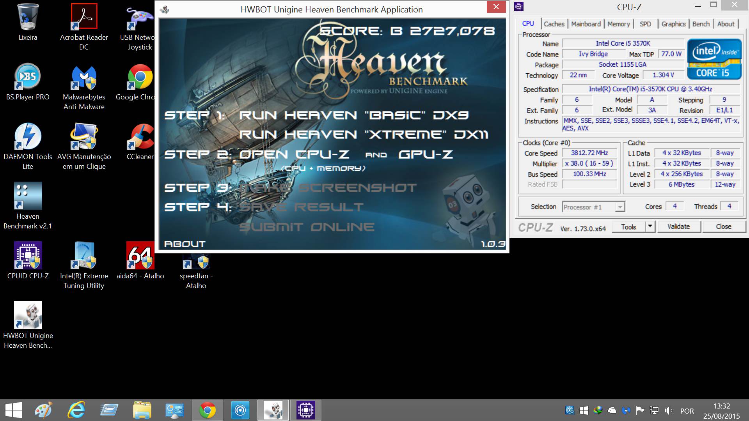The height and width of the screenshot is (421, 749).
Task: Open the Windows Start button
Action: (x=14, y=410)
